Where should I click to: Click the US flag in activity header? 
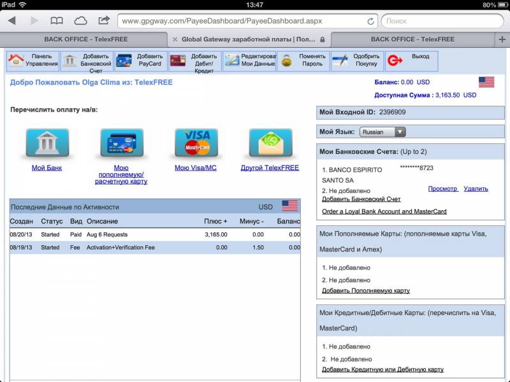point(290,206)
